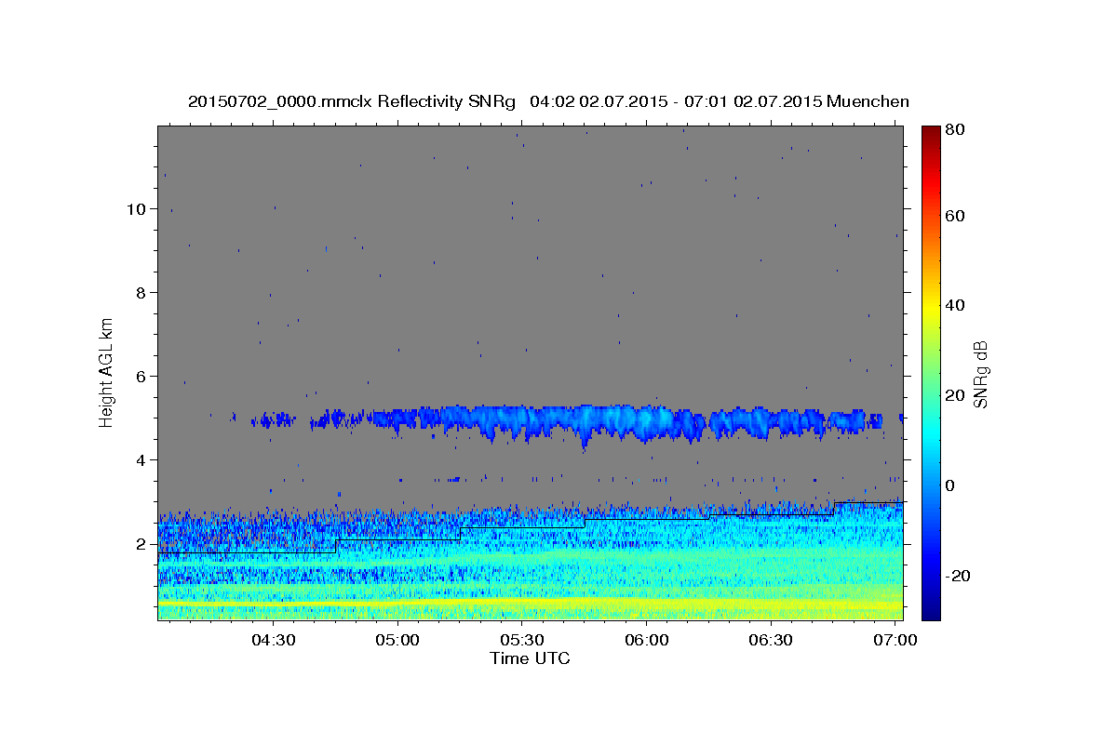1117x744 pixels.
Task: Click the 06:30 time tick label
Action: pos(771,641)
